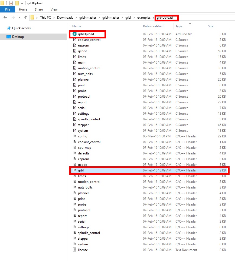Screen dimensions: 235x261
Task: Jump to Downloads in the breadcrumb path
Action: pos(65,18)
